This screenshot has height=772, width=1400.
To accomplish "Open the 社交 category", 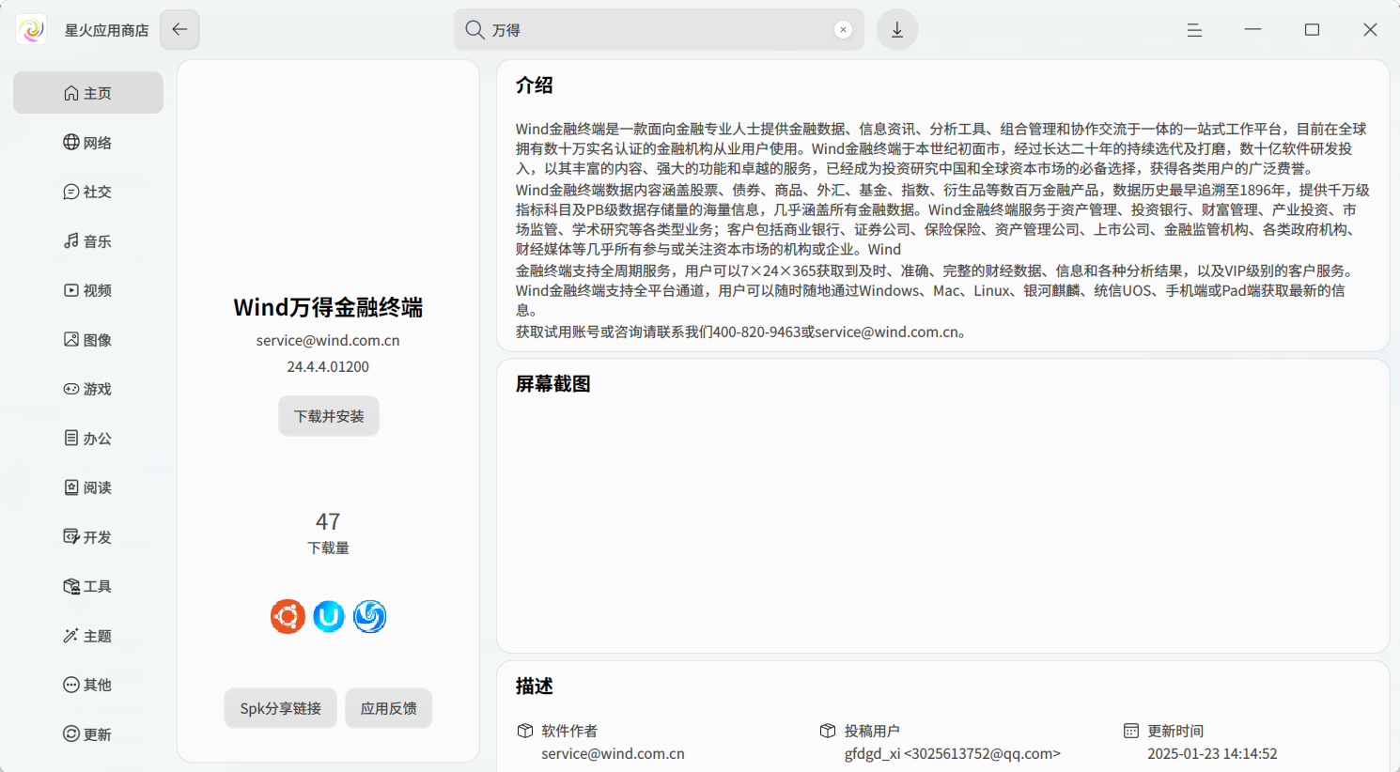I will click(88, 192).
